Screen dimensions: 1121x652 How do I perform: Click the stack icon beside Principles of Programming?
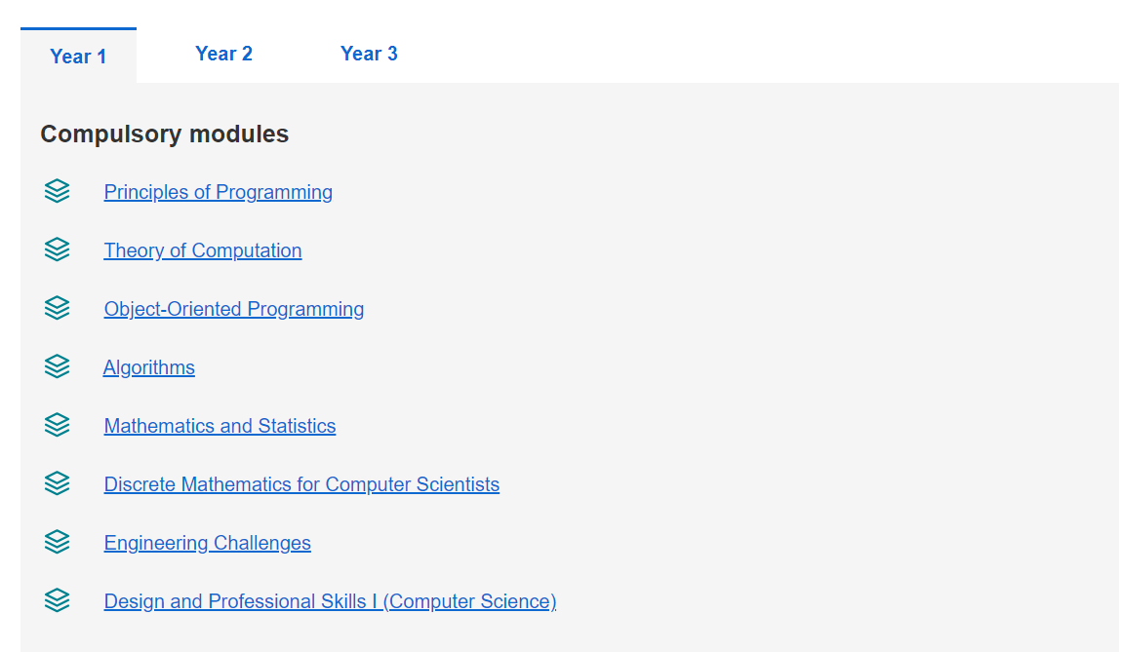pyautogui.click(x=58, y=191)
